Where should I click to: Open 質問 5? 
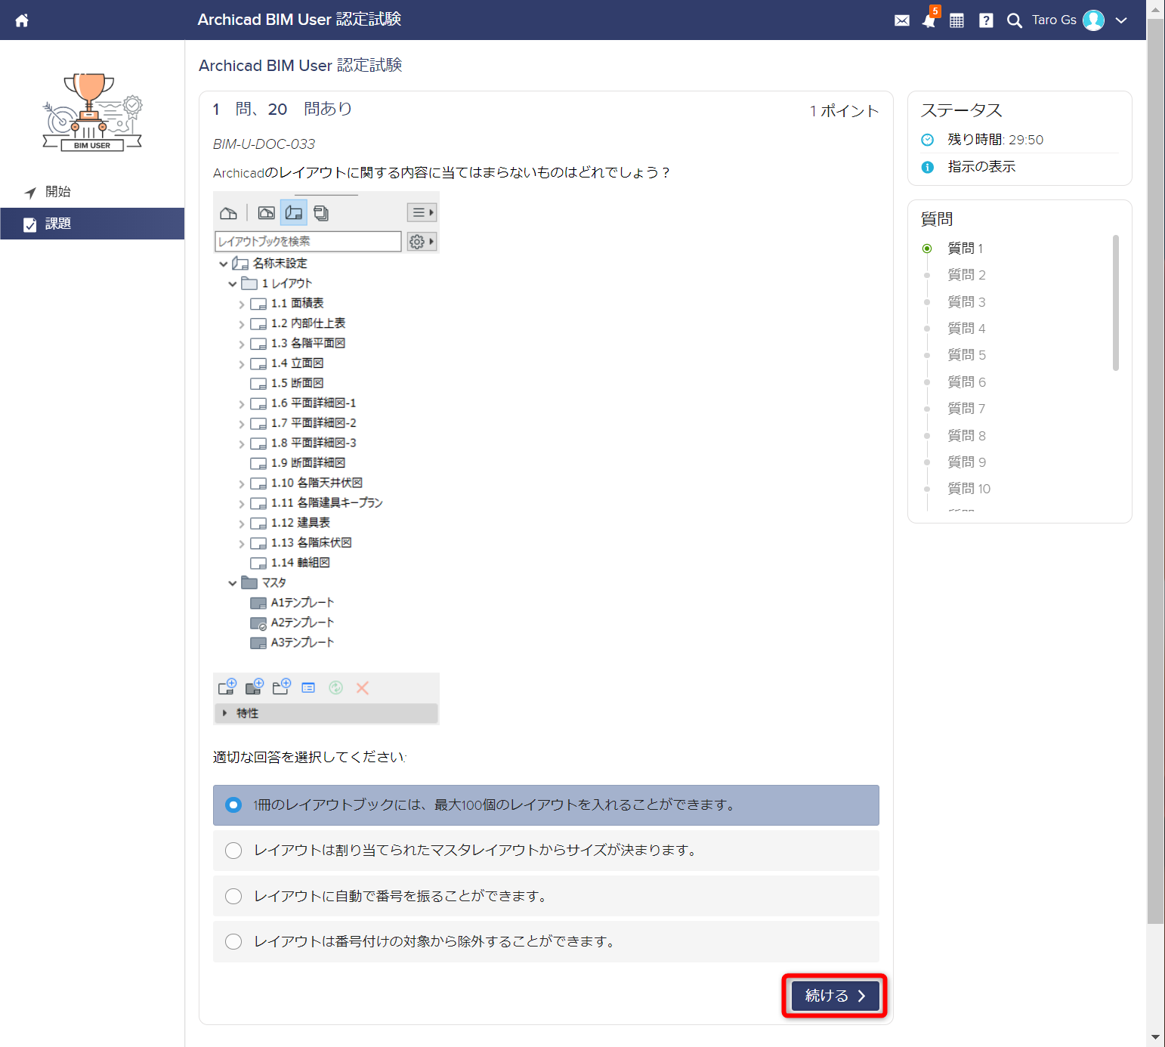click(x=966, y=355)
